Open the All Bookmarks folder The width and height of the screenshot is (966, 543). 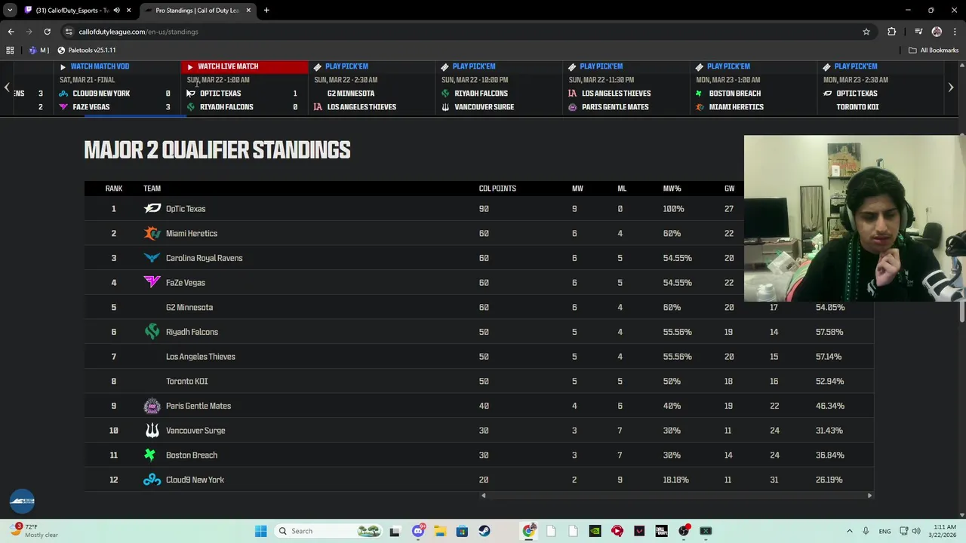[934, 50]
